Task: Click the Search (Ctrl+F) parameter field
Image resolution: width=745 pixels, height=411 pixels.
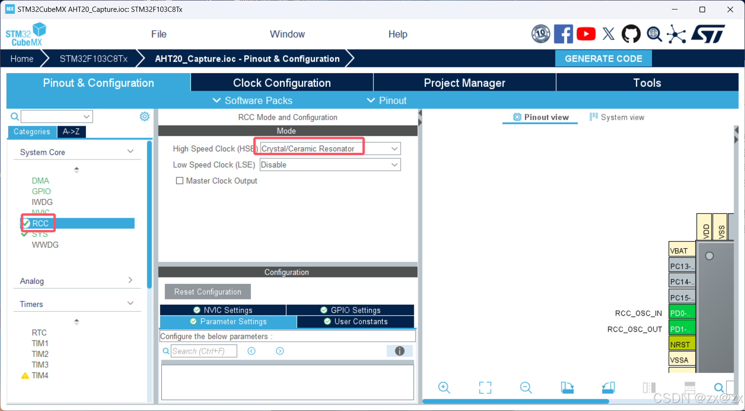Action: click(x=204, y=351)
